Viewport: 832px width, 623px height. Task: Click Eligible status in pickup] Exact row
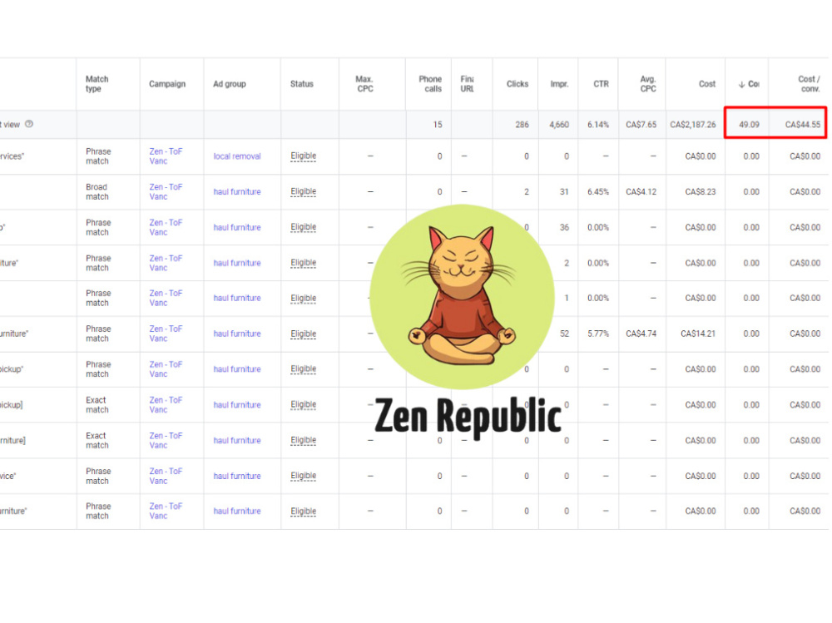[304, 404]
